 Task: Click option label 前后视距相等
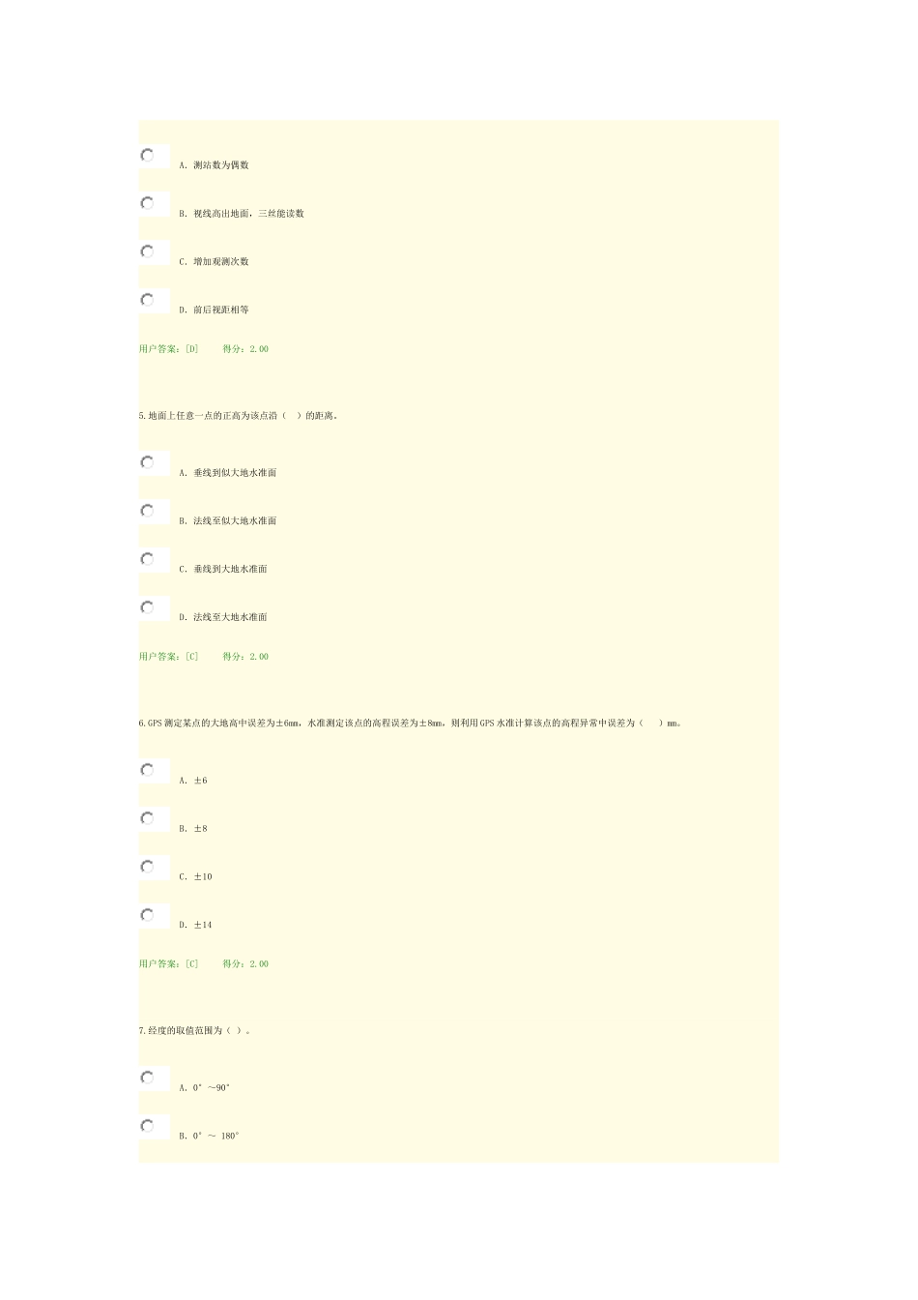[221, 310]
